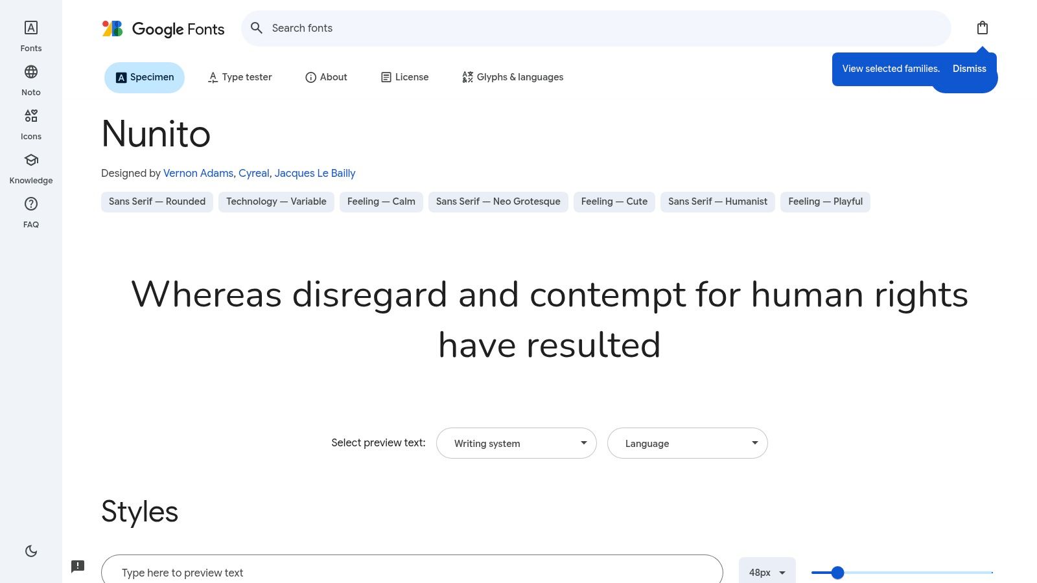Click the specimen preview sentence
1037x583 pixels.
[x=550, y=320]
